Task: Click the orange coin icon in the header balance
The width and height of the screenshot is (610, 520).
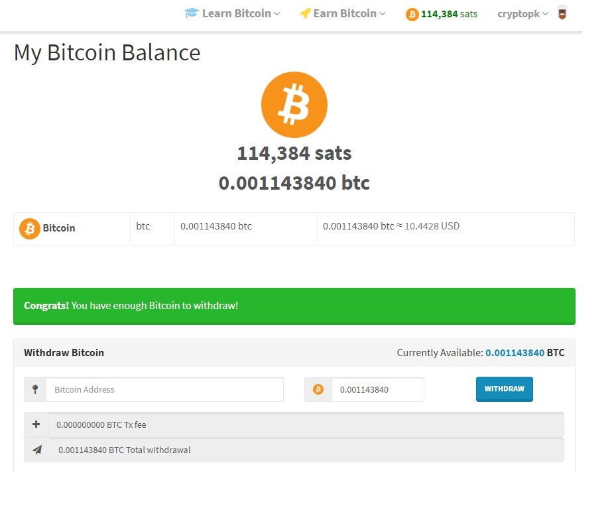Action: click(x=412, y=15)
